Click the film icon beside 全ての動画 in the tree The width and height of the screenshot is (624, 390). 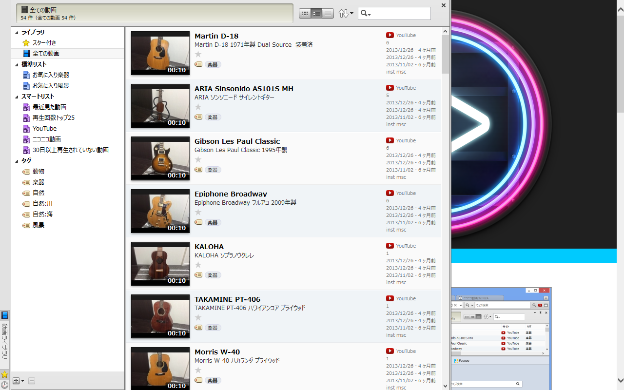(26, 54)
